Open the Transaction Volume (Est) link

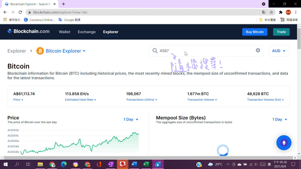265,100
